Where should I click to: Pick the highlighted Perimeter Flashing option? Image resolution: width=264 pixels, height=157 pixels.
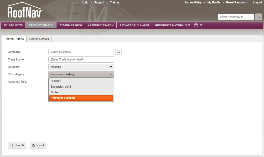pos(81,98)
